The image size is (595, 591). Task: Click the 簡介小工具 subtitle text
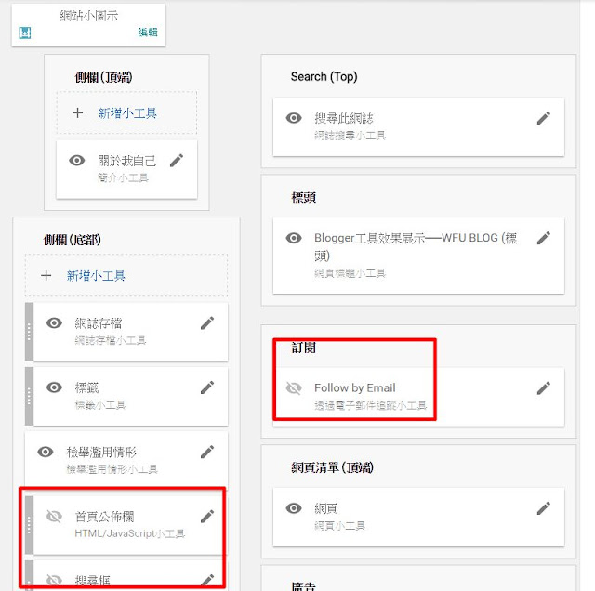point(123,177)
